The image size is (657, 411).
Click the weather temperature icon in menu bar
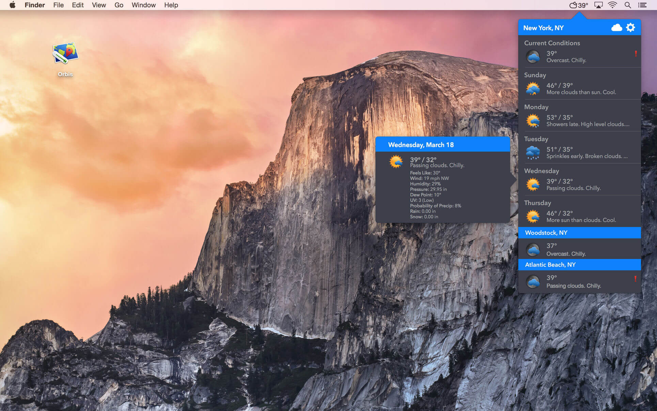coord(579,5)
